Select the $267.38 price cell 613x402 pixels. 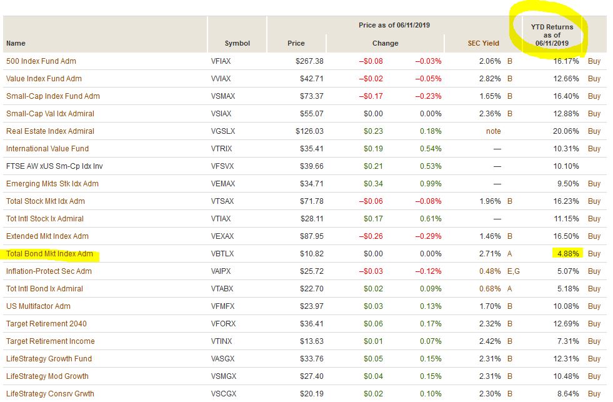click(309, 61)
